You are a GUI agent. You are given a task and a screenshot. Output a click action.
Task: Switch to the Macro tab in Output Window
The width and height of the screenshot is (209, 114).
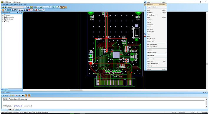[x=17, y=110]
